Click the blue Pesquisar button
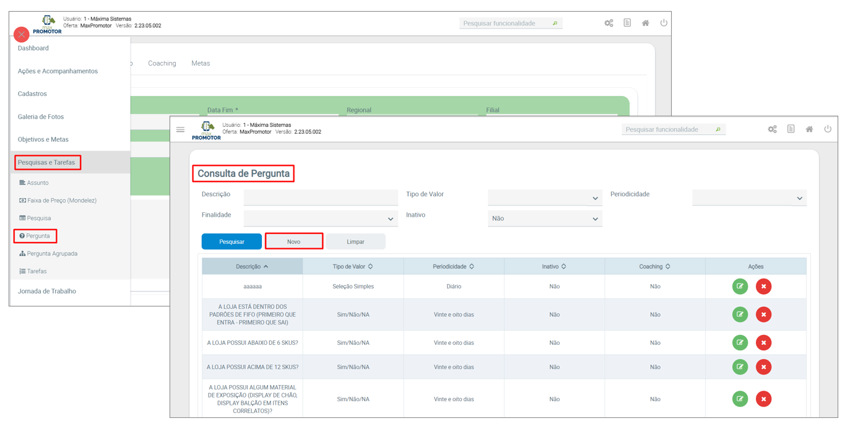The image size is (845, 429). point(232,241)
